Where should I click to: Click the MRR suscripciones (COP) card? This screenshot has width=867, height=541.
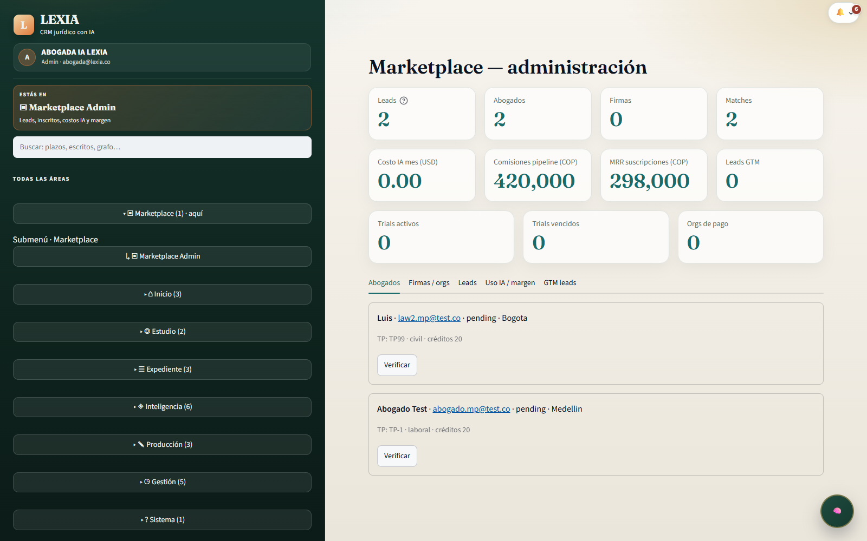(x=654, y=175)
